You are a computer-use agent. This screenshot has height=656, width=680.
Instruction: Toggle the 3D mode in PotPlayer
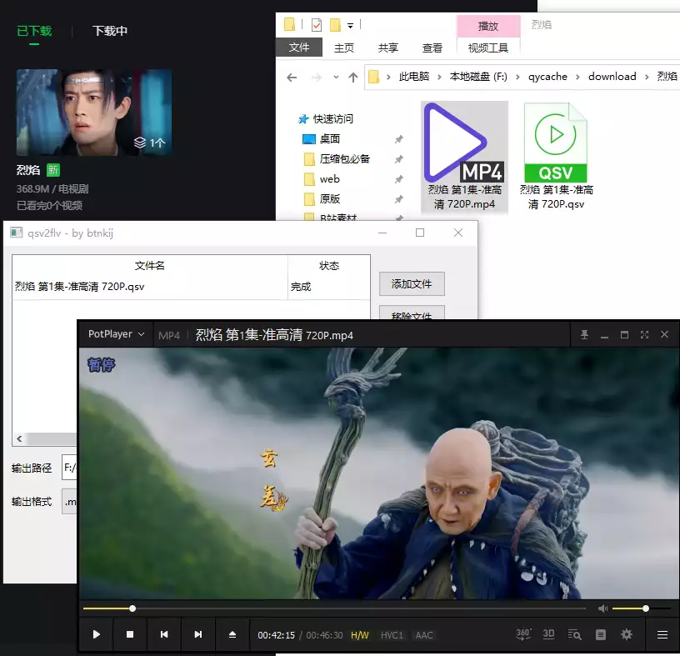click(548, 634)
